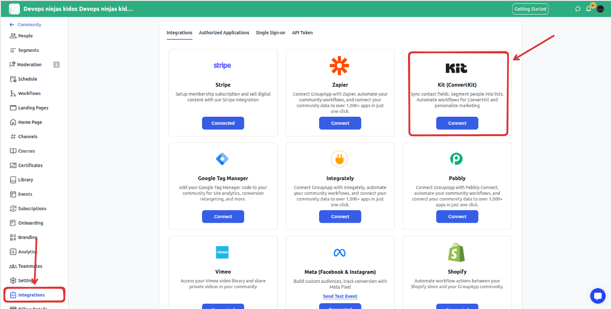The width and height of the screenshot is (611, 309).
Task: Connect Google Tag Manager integration
Action: 223,217
